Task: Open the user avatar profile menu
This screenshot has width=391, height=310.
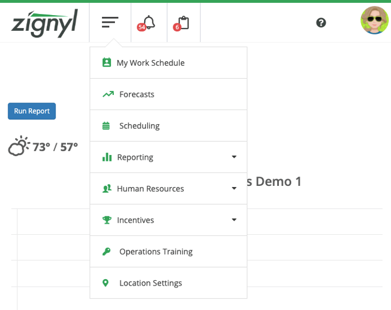Action: point(374,21)
